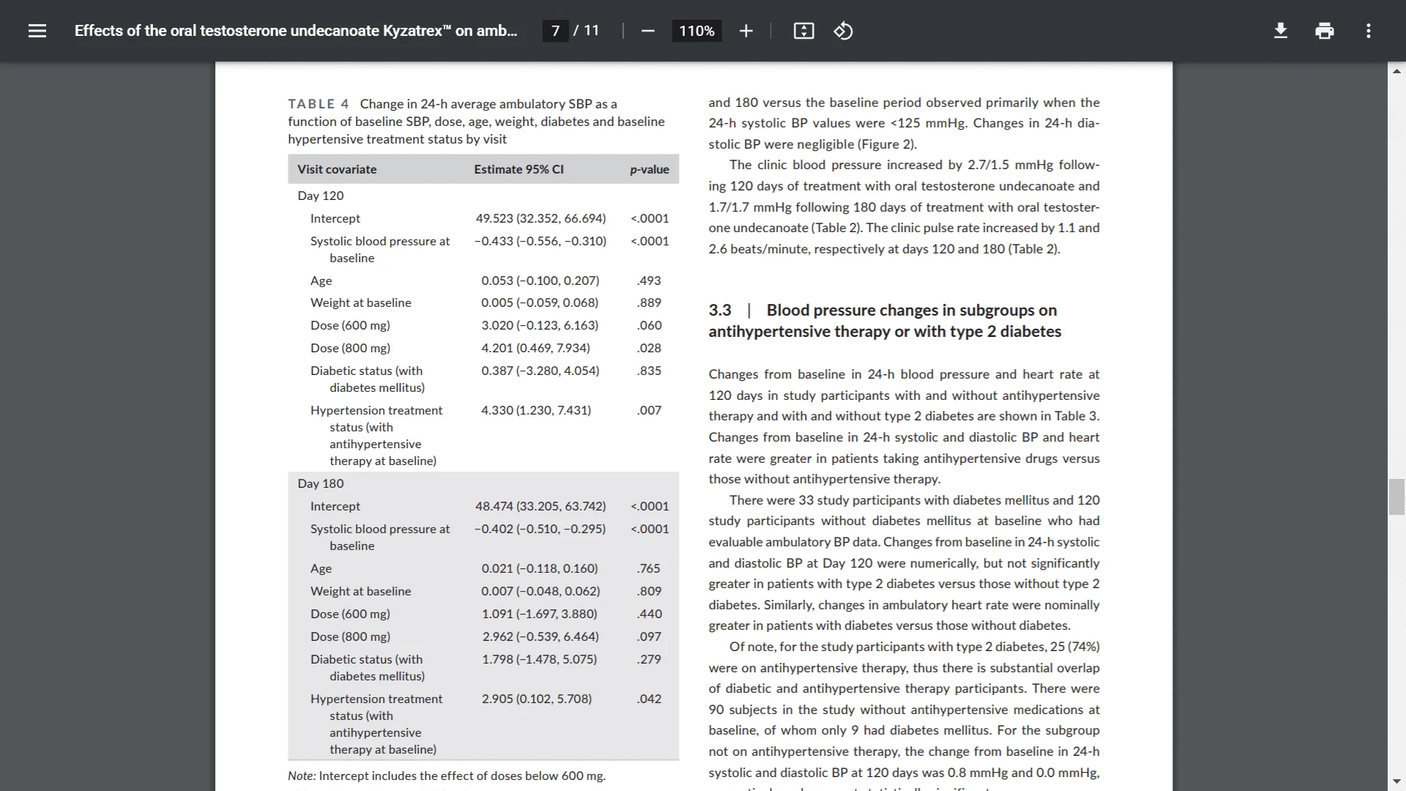Click the 'TABLE 4' caption label
The height and width of the screenshot is (791, 1406).
(319, 104)
